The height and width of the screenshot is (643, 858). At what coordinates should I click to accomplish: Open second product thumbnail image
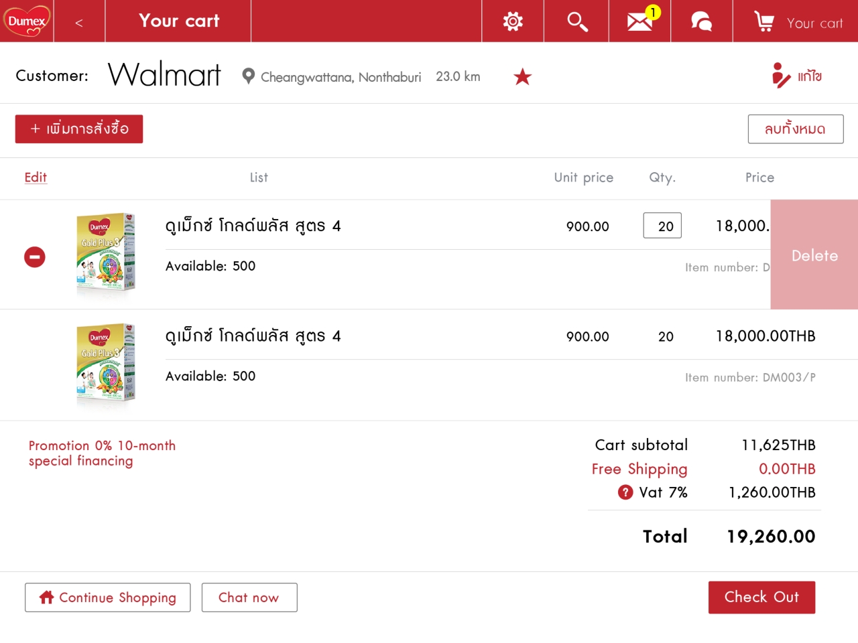106,362
